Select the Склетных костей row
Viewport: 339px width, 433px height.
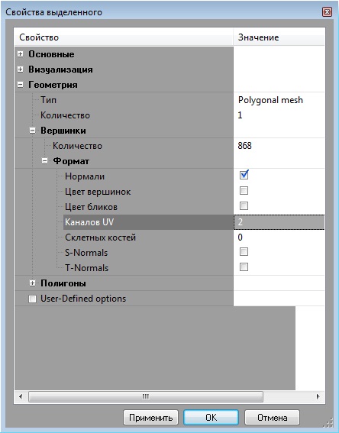(x=169, y=238)
